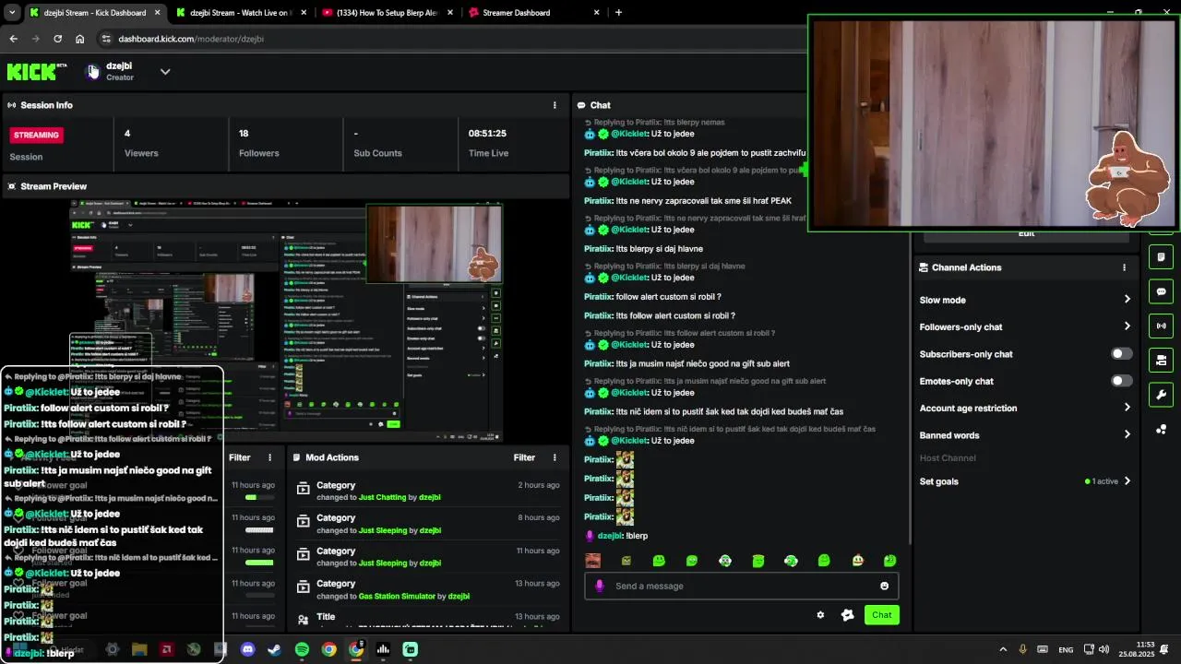Click browser reload button
Screen dimensions: 1181x664
tap(57, 39)
